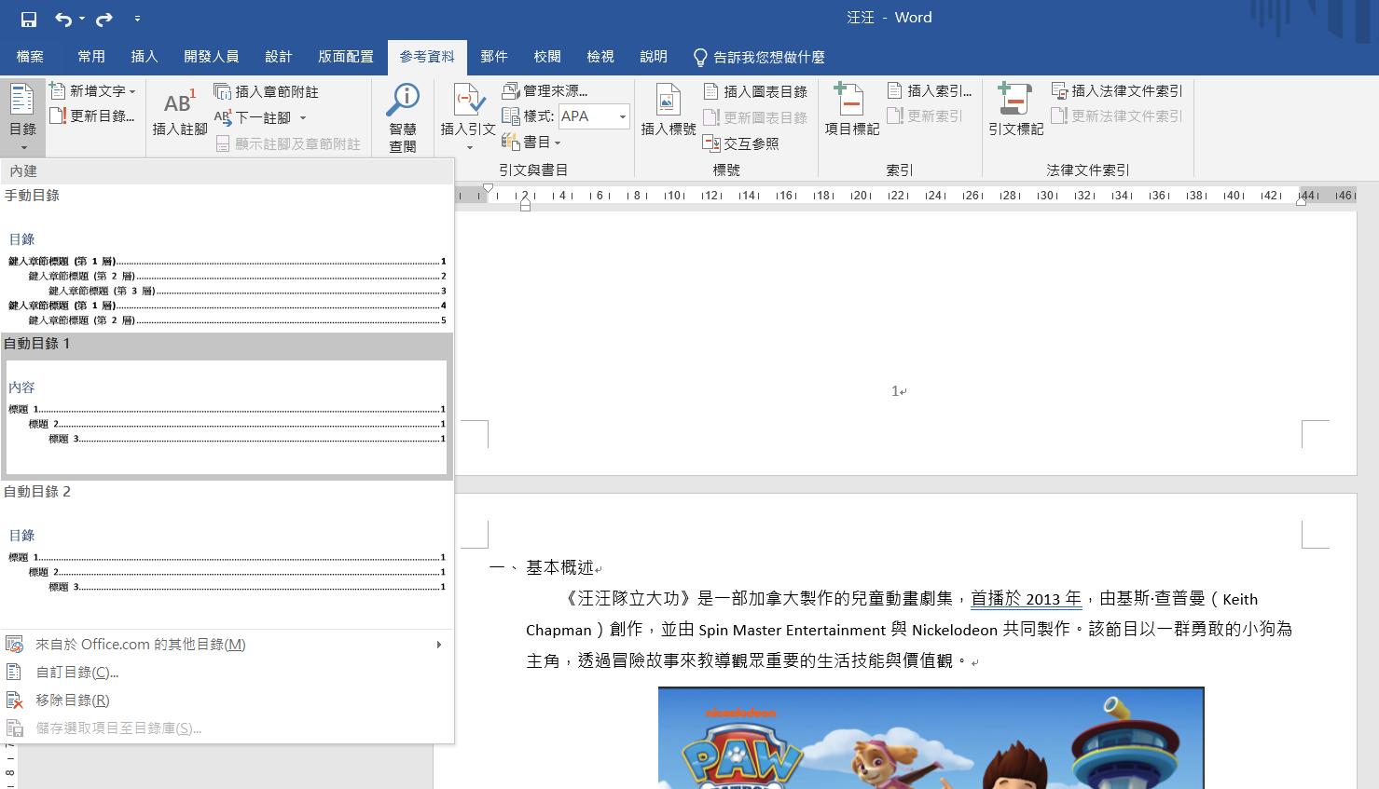Open the 書目 bibliography dropdown
This screenshot has height=789, width=1379.
point(531,143)
